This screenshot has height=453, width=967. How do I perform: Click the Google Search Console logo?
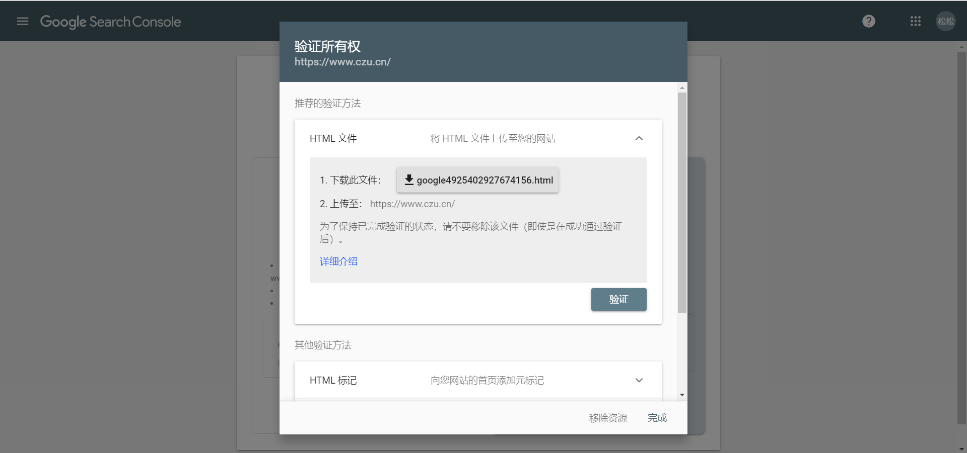(x=110, y=22)
